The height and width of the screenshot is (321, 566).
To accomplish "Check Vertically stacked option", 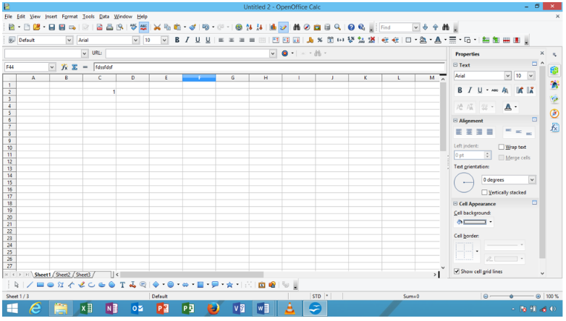I will (484, 192).
